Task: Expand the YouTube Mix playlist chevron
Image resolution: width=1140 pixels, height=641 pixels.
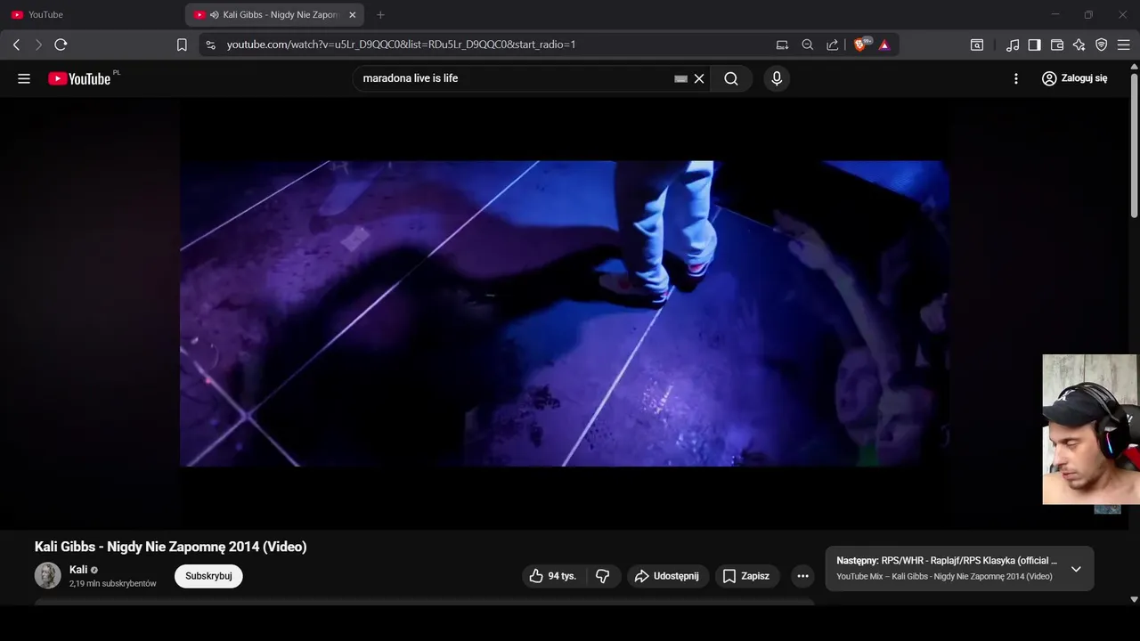Action: 1076,569
